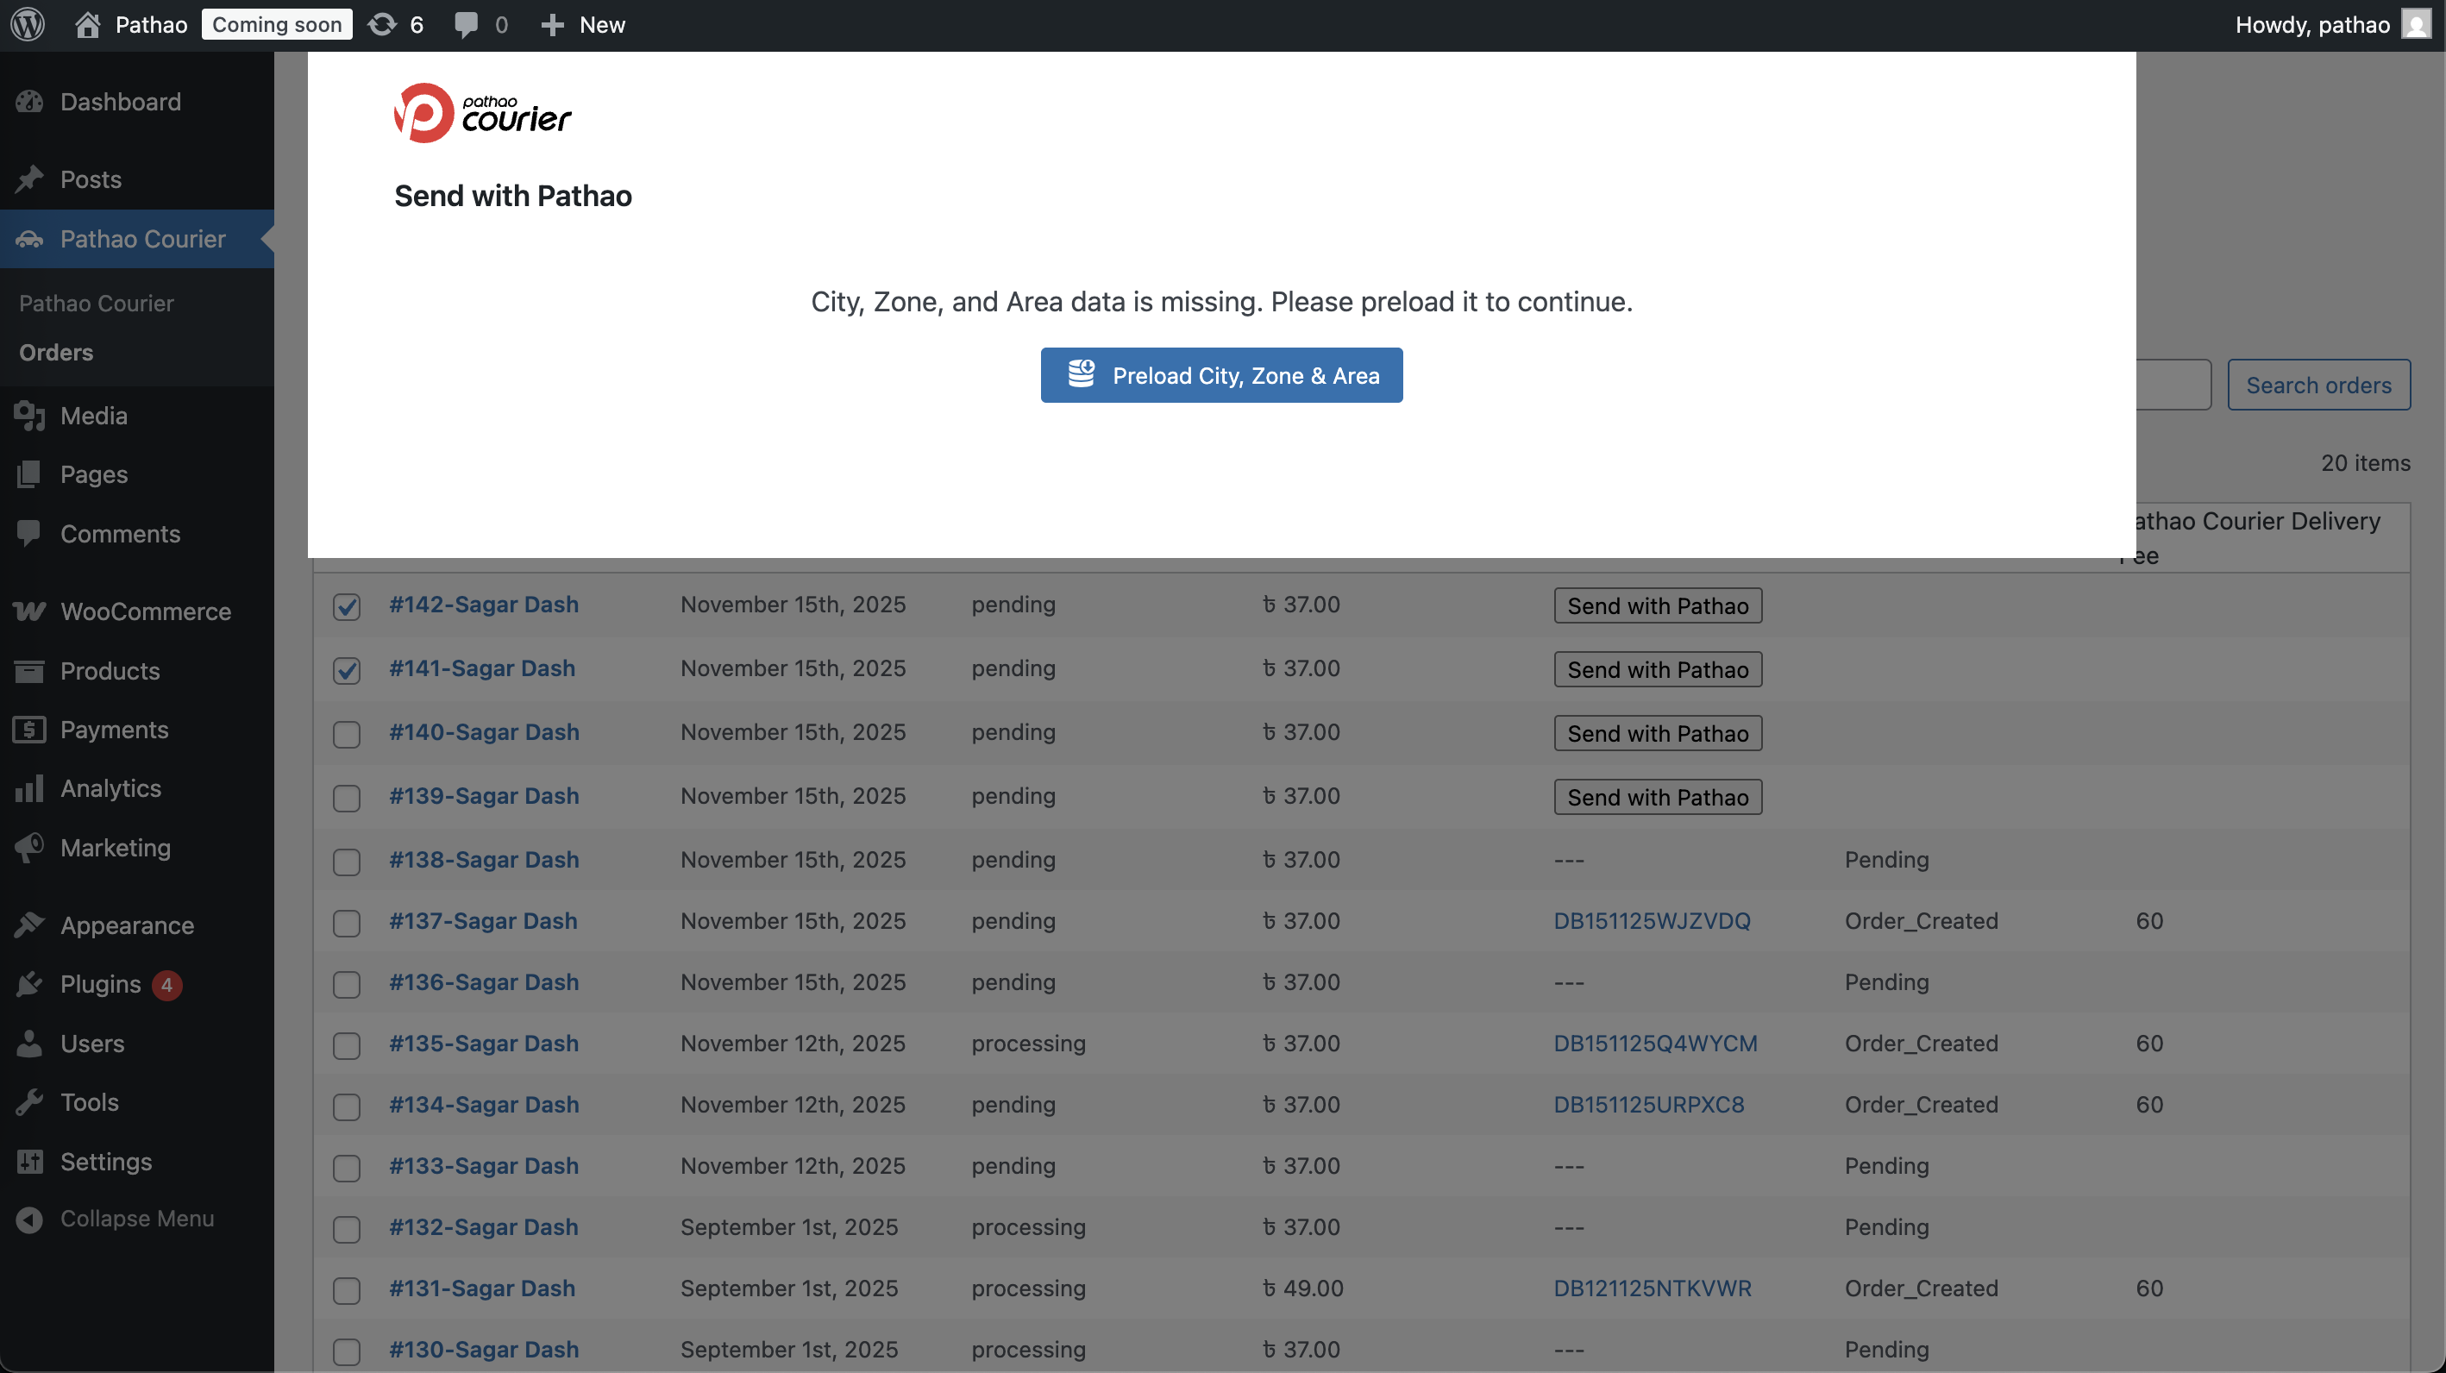Viewport: 2446px width, 1373px height.
Task: Click Send with Pathao for order #142
Action: (x=1657, y=605)
